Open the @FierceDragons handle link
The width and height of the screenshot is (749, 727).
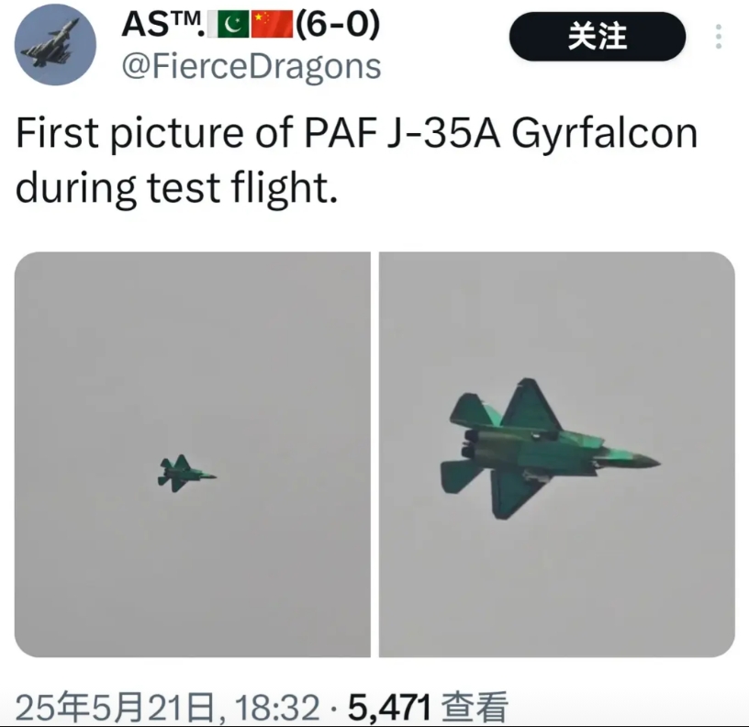(x=252, y=66)
